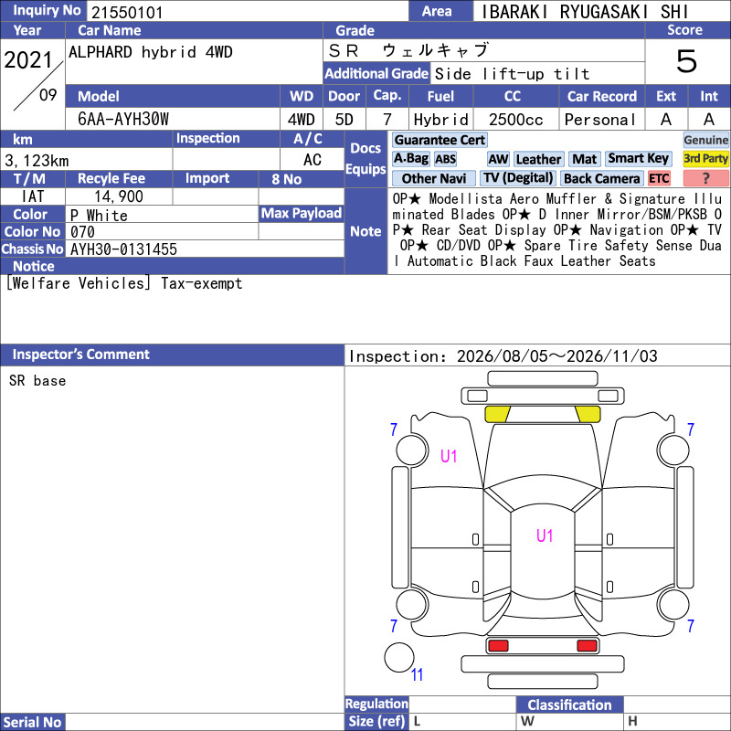Screen dimensions: 731x731
Task: Click the U1 mark on front fender
Action: [449, 456]
